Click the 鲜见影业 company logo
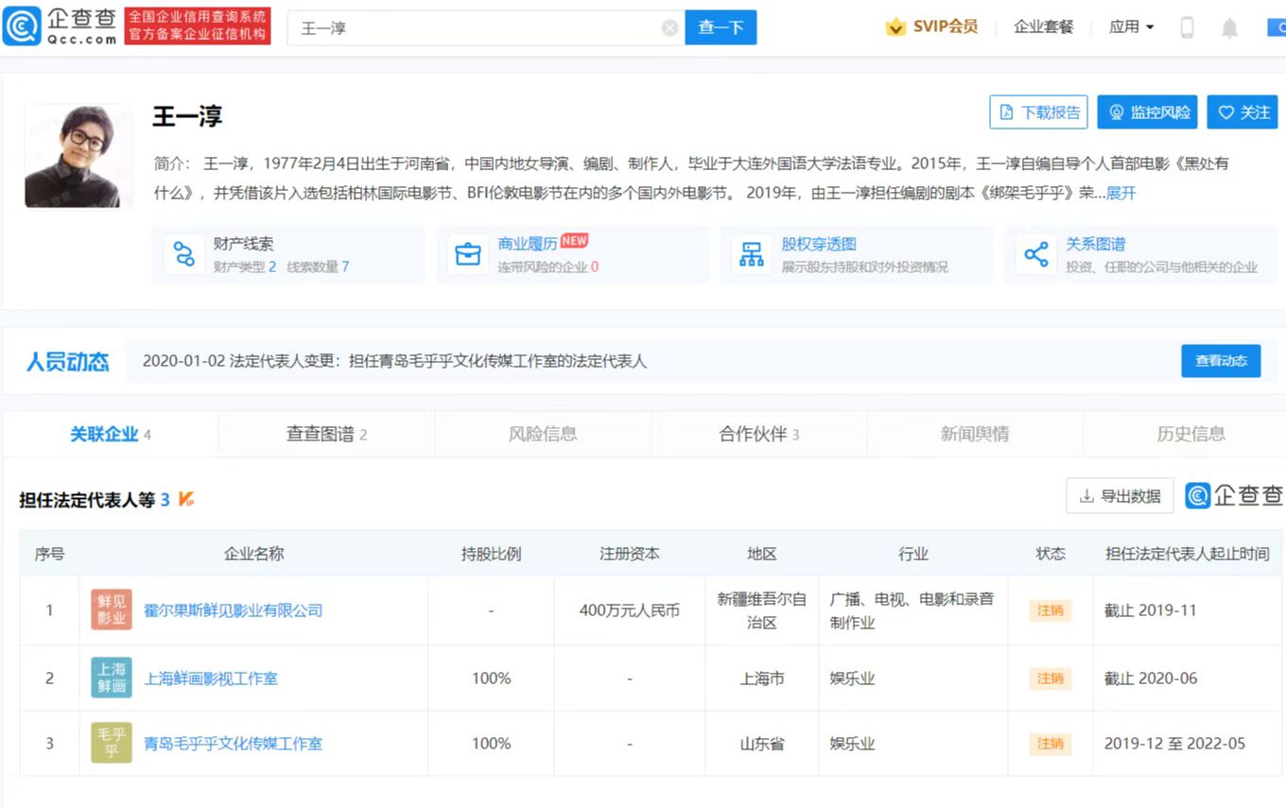The image size is (1286, 807). pos(112,610)
